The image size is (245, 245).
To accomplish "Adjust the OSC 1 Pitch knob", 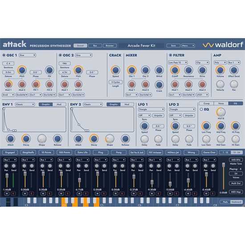I will (x=22, y=70).
